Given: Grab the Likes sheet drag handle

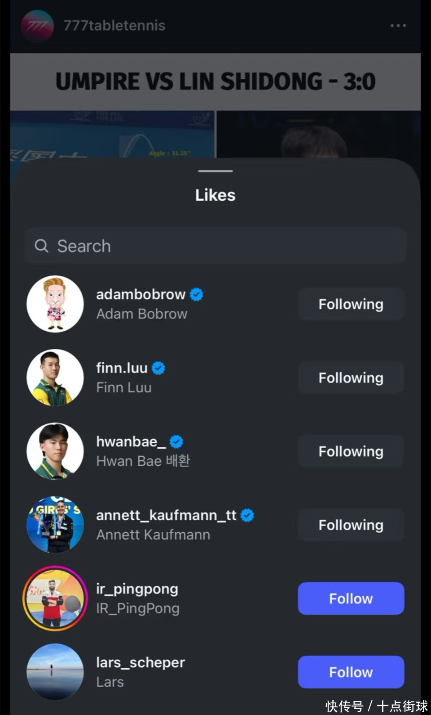Looking at the screenshot, I should click(x=215, y=171).
